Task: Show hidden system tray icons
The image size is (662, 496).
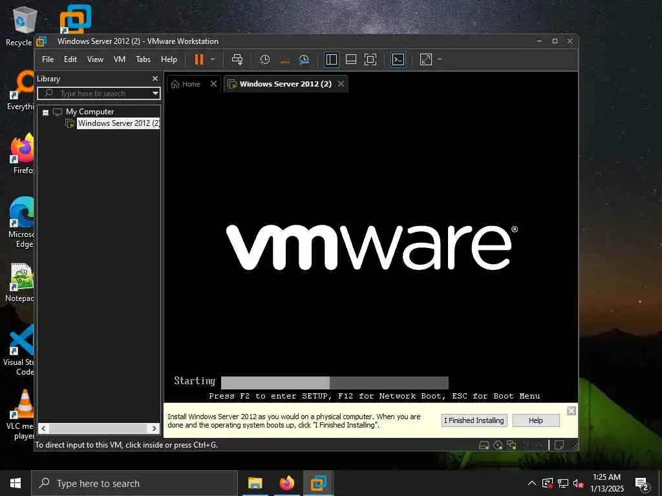Action: point(532,483)
